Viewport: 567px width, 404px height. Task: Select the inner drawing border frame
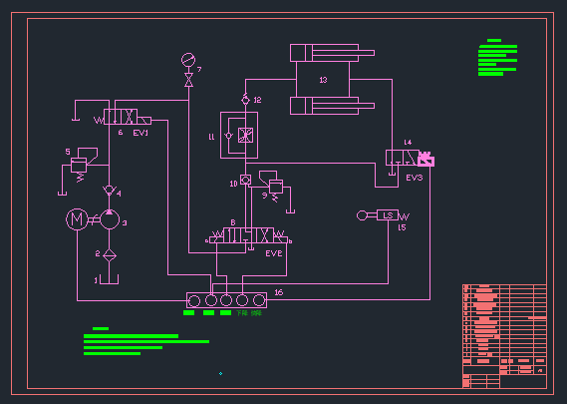pos(287,203)
